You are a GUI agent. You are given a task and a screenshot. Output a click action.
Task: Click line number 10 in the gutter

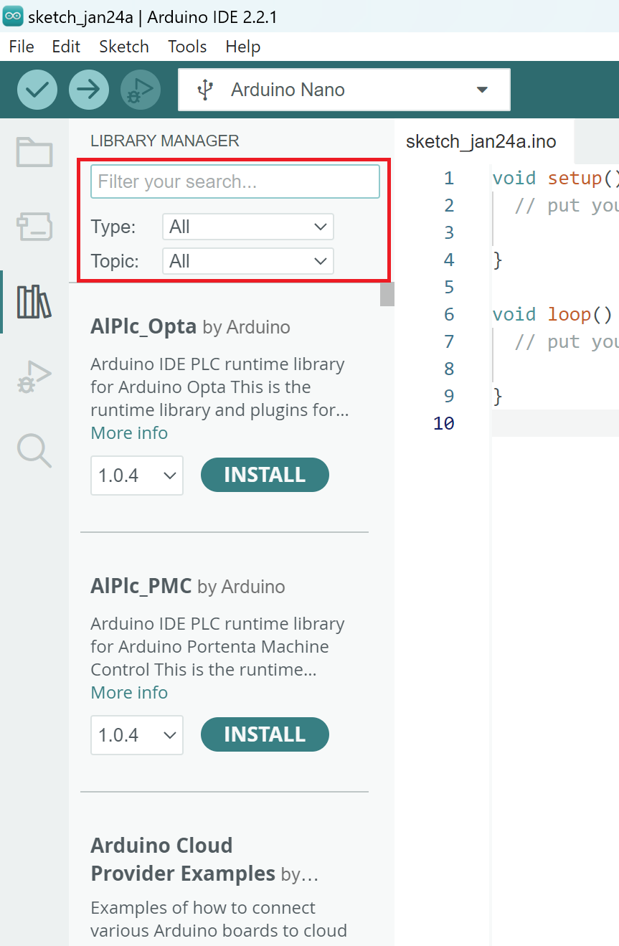[x=444, y=424]
